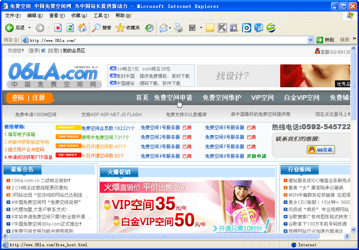The image size is (359, 250).
Task: Go to the Home page icon
Action: 82,28
